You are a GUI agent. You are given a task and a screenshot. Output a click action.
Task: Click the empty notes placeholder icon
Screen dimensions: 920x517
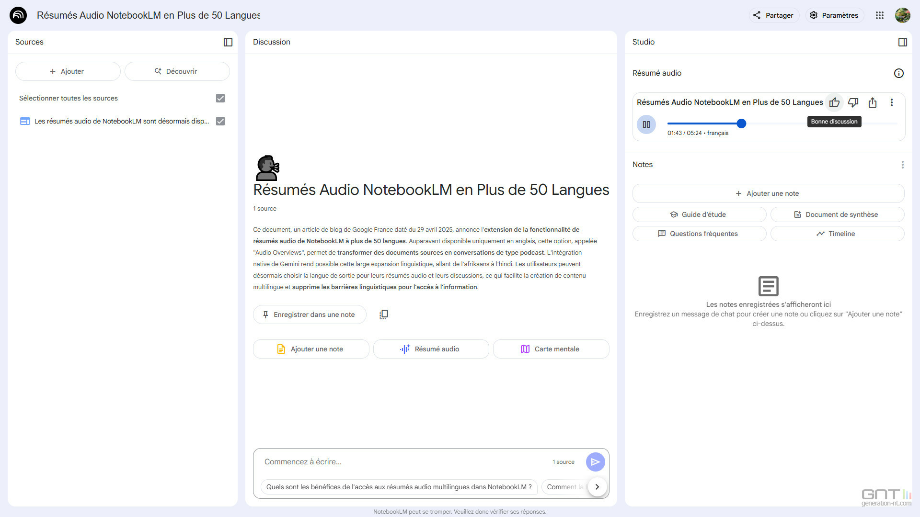[768, 286]
